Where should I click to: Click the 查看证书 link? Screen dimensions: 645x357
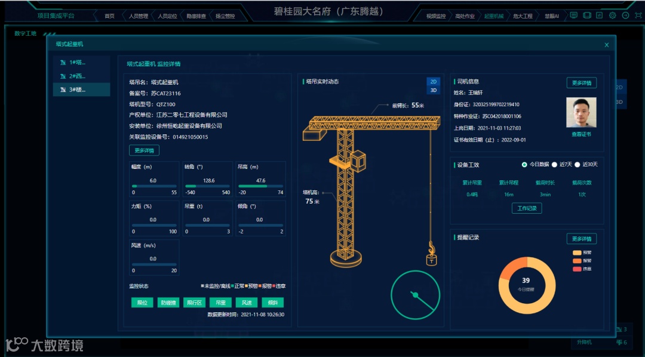581,134
